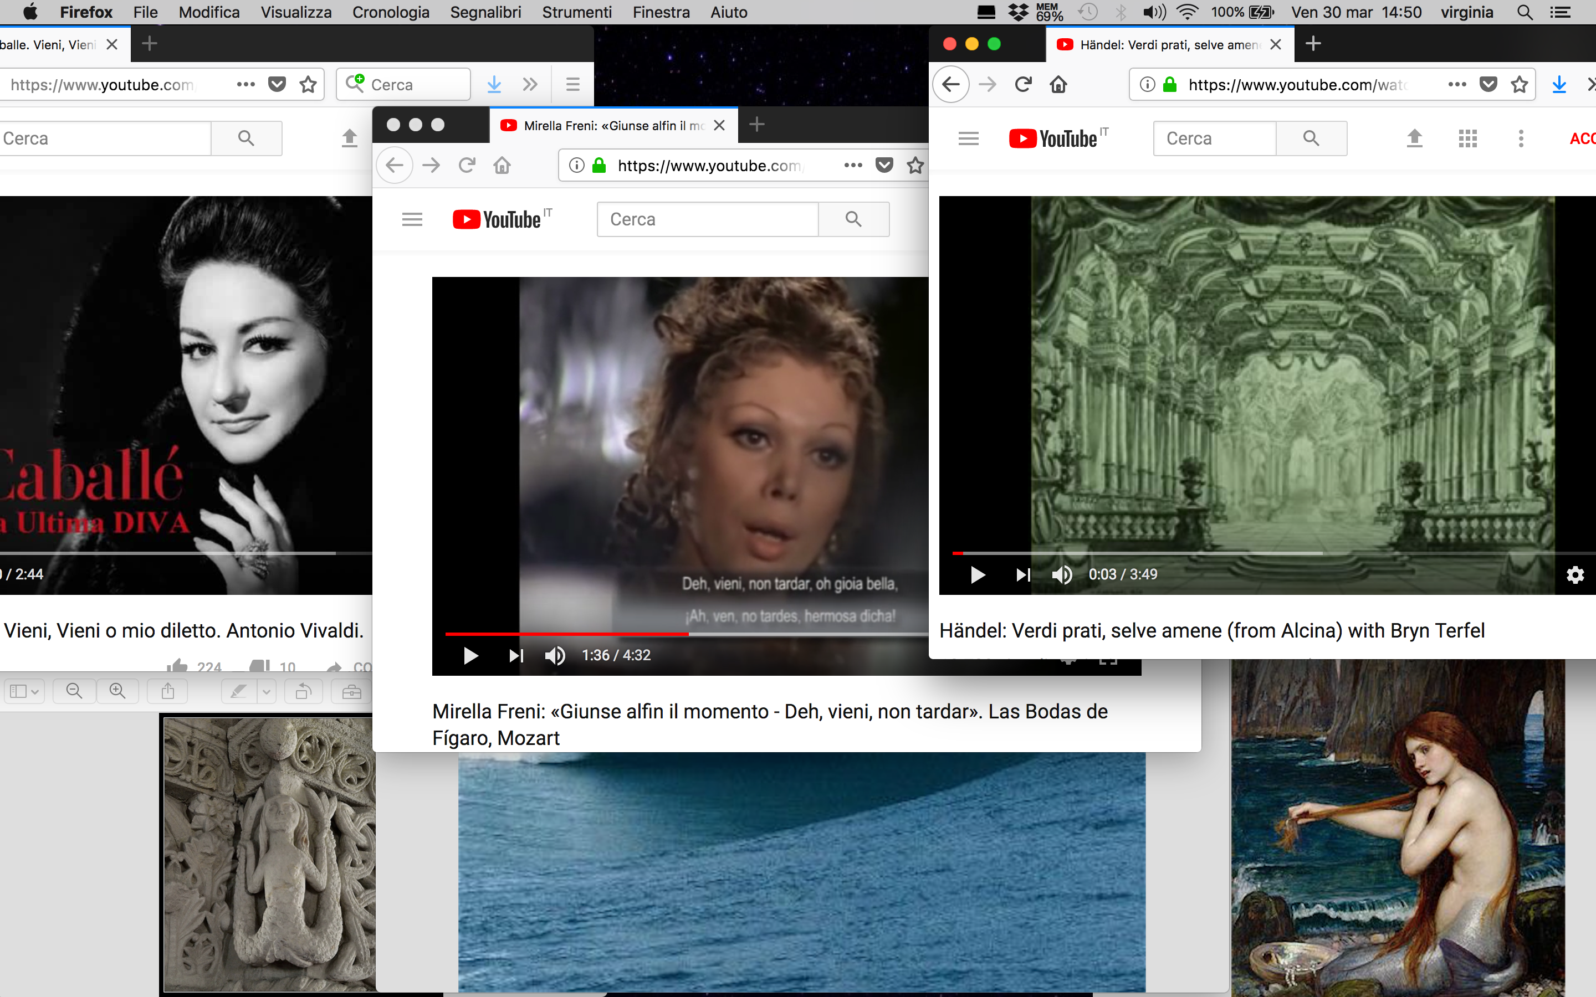This screenshot has height=997, width=1596.
Task: Open Firefox home in Händel window
Action: click(1058, 84)
